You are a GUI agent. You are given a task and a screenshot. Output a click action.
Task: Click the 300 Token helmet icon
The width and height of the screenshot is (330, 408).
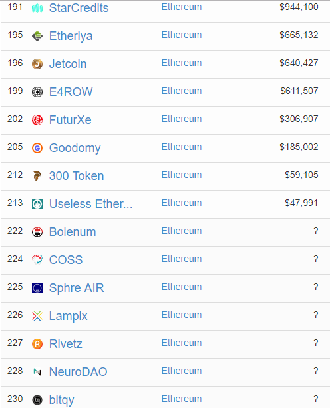coord(37,176)
